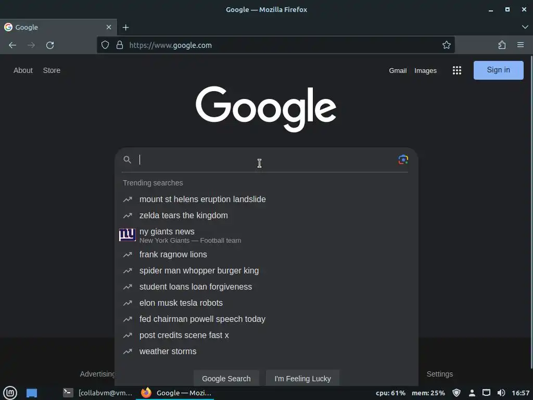Click Firefox taskbar window button
This screenshot has height=400, width=533.
pos(176,393)
